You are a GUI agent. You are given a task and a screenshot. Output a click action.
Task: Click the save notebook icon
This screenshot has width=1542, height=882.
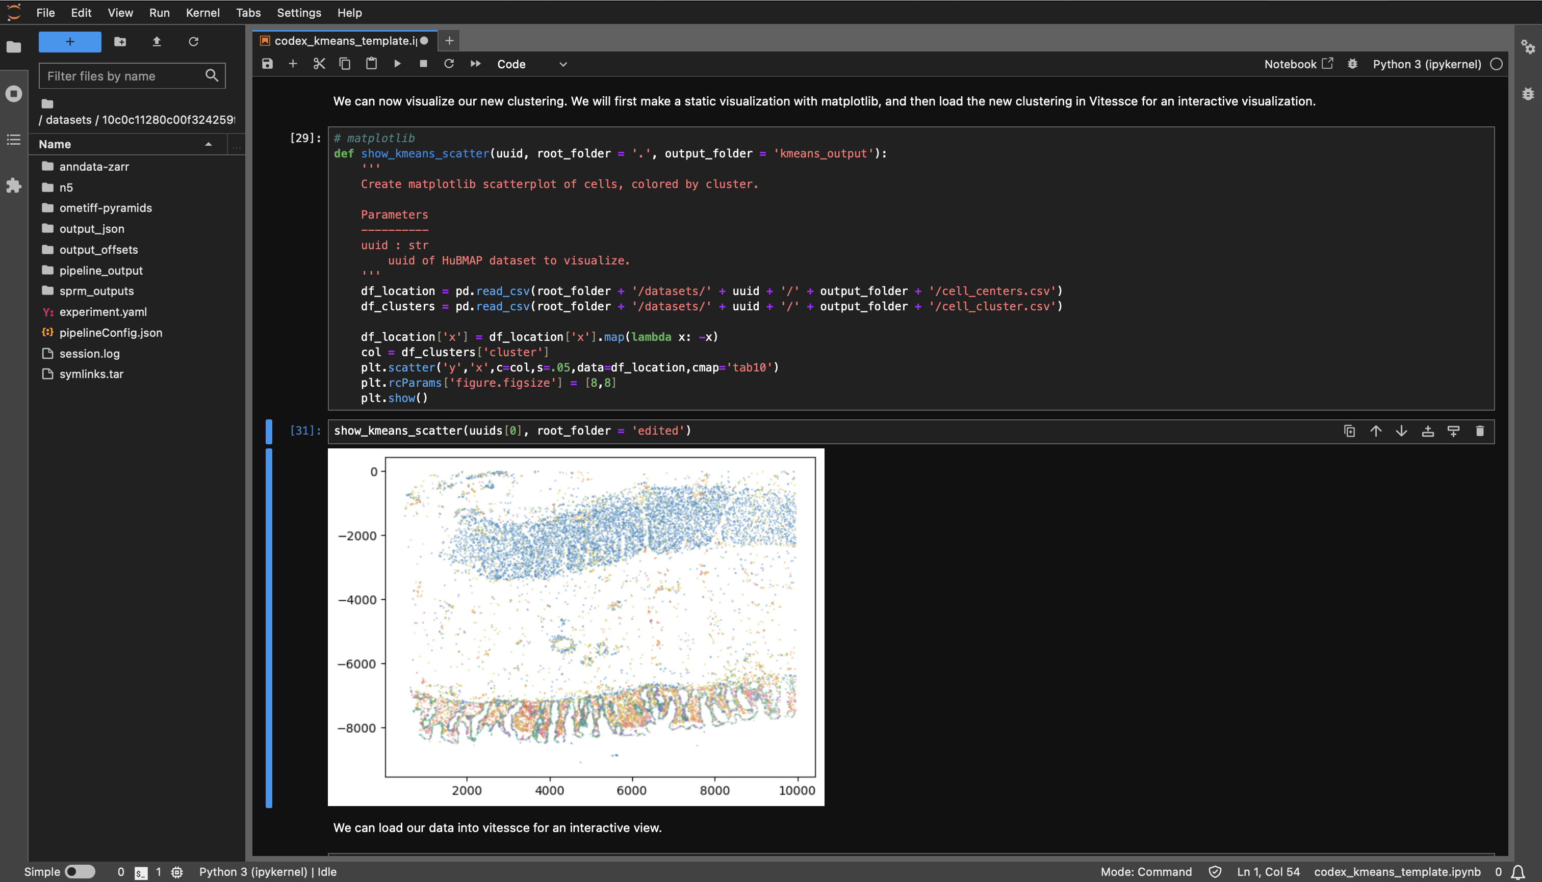coord(268,64)
